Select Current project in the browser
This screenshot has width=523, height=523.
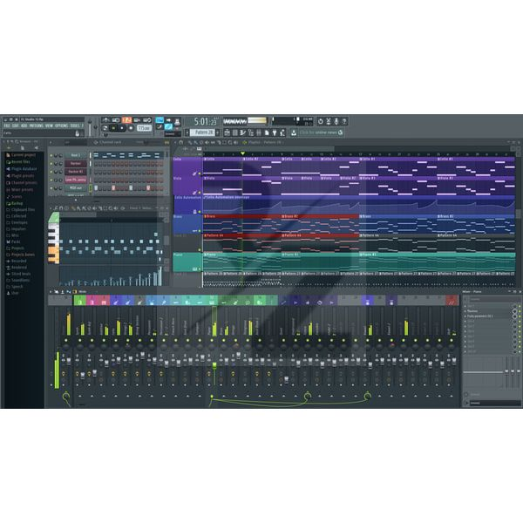(21, 155)
